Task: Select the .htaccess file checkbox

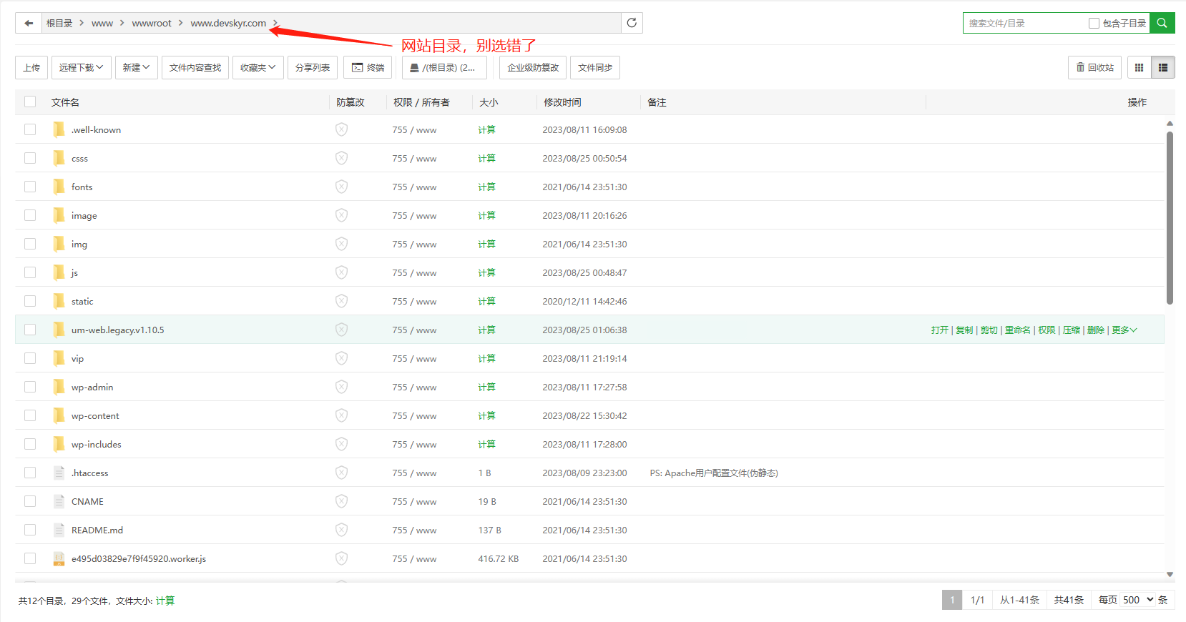Action: click(30, 473)
